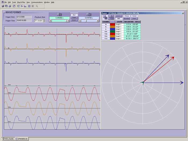
Task: Click the CHANNEL column header
Action: pyautogui.click(x=106, y=22)
